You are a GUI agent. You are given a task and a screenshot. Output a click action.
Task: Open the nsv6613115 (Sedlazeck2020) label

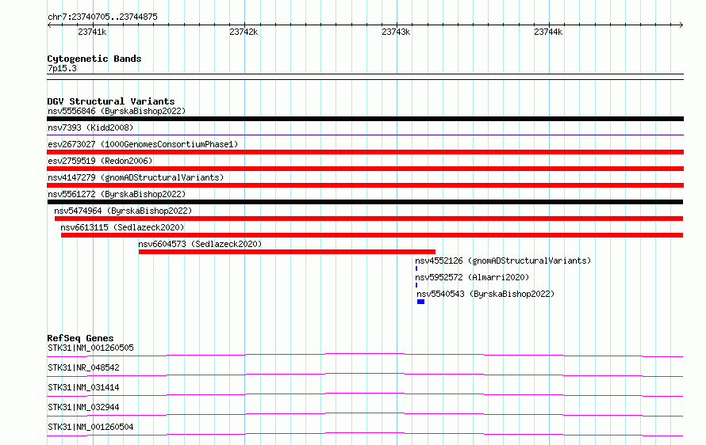(122, 227)
